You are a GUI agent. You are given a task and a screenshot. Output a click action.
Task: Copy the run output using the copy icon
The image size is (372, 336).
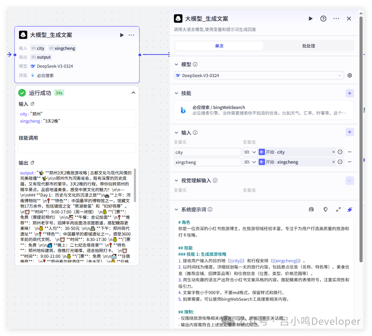[x=32, y=163]
